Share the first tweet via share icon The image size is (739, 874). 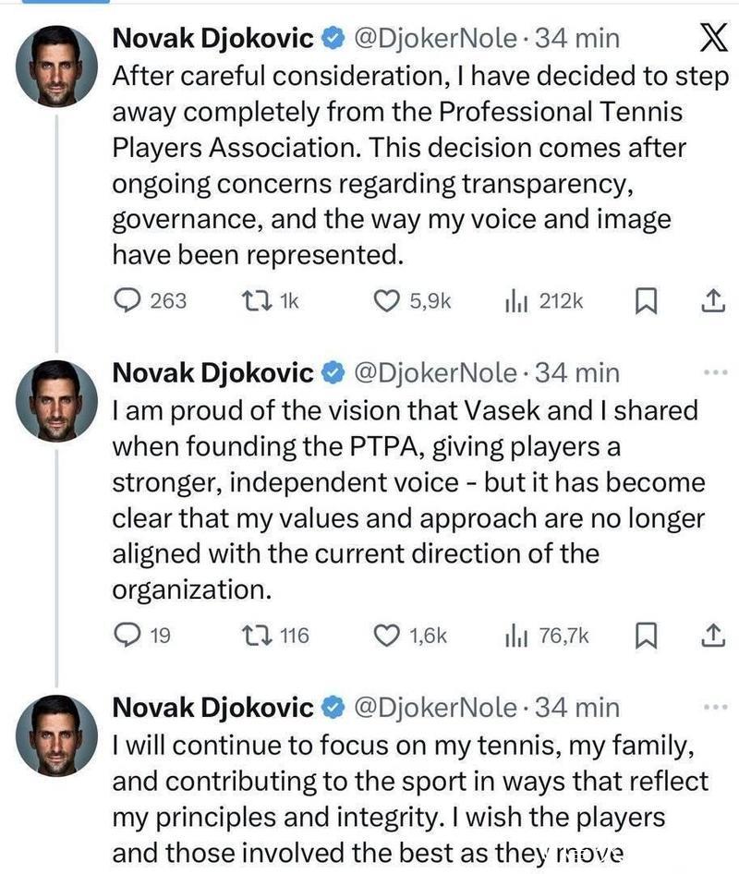(711, 300)
